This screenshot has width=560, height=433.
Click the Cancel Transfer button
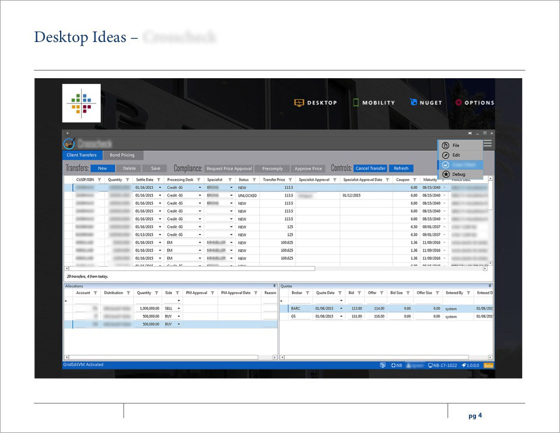[x=370, y=168]
